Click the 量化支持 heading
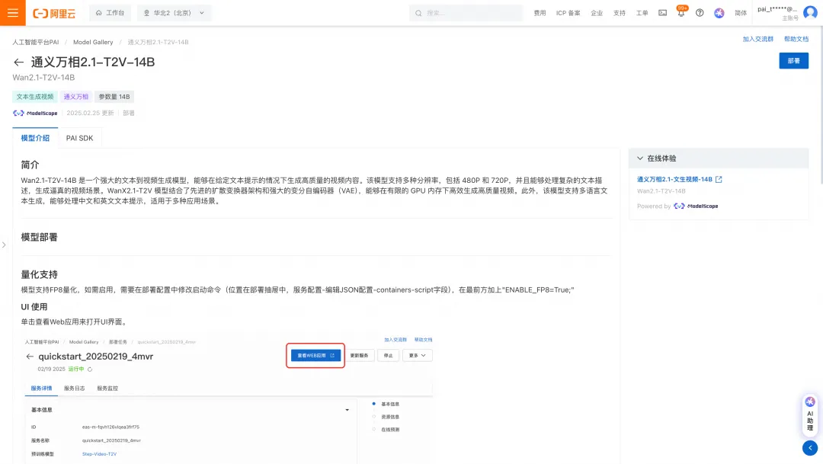This screenshot has width=823, height=464. tap(40, 274)
